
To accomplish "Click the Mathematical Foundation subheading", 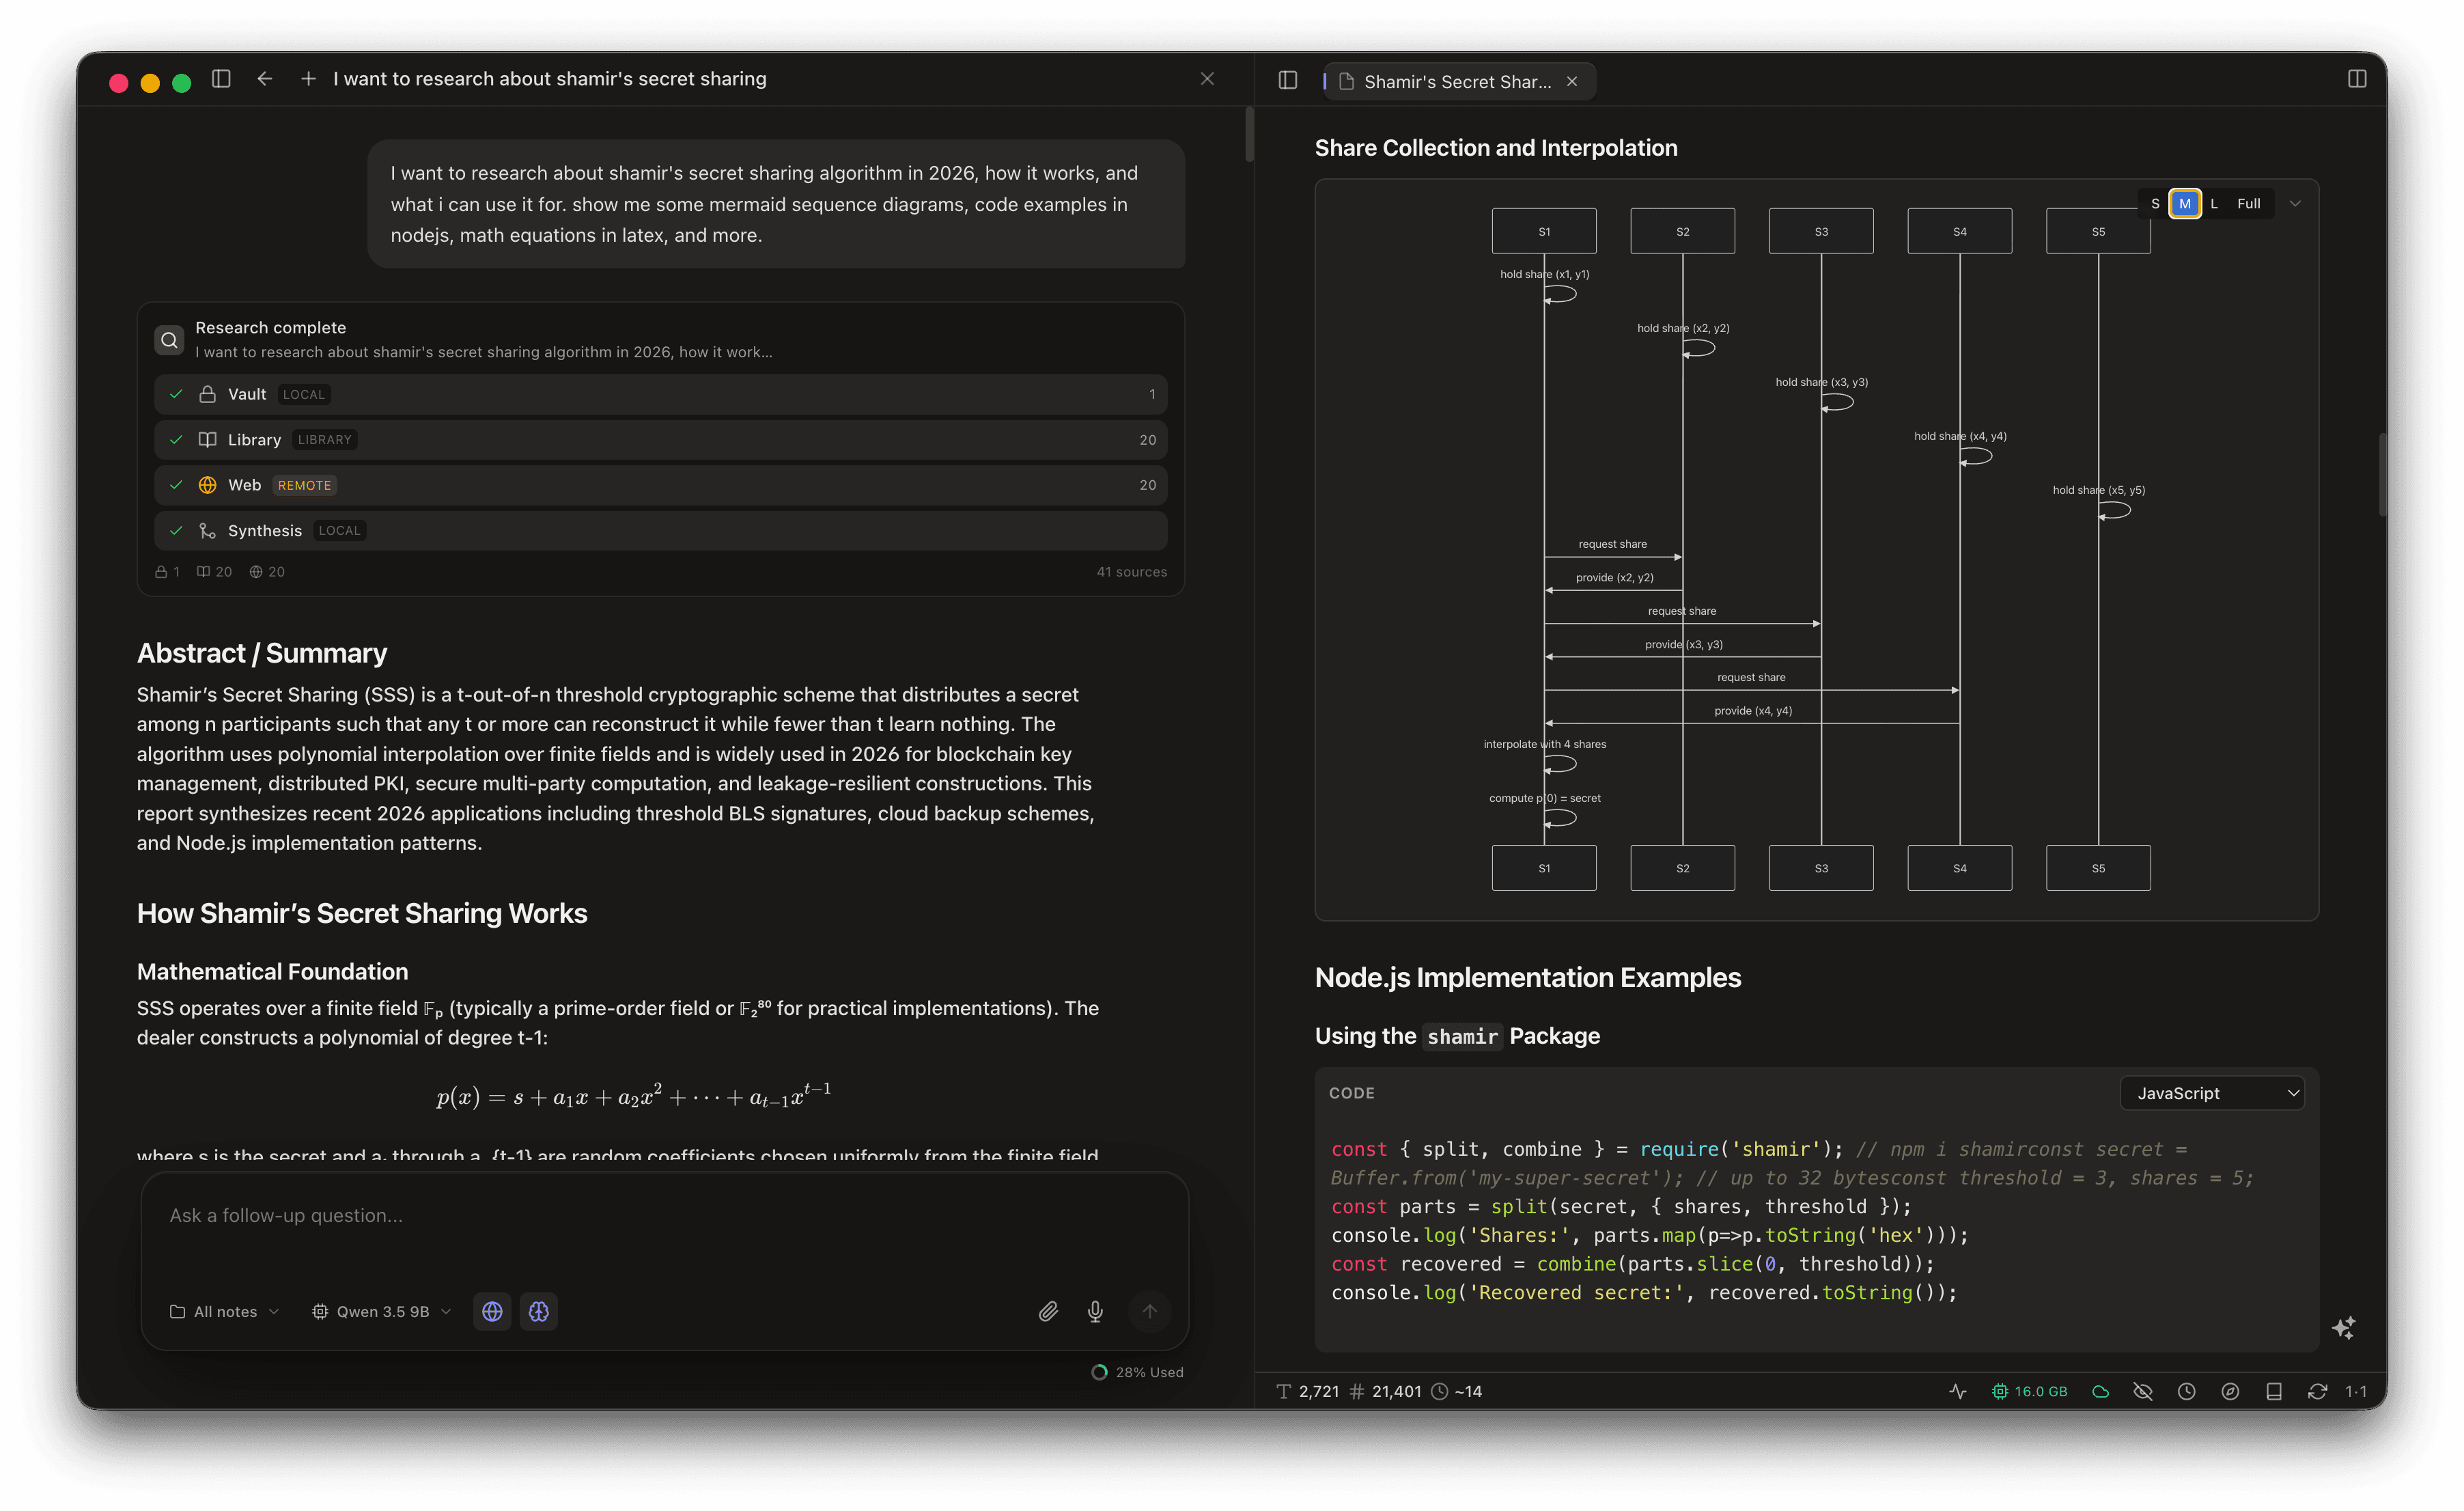I will (272, 971).
